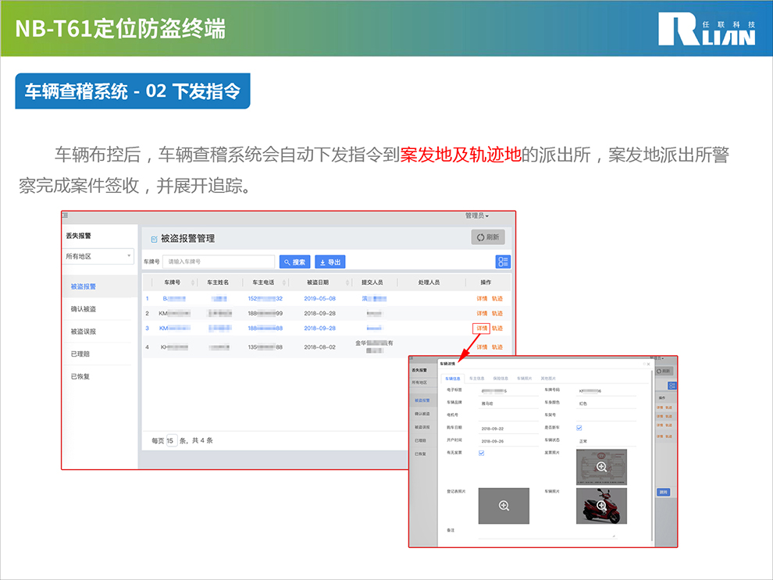The width and height of the screenshot is (773, 580).
Task: Click the 刷新 refresh button
Action: [488, 237]
